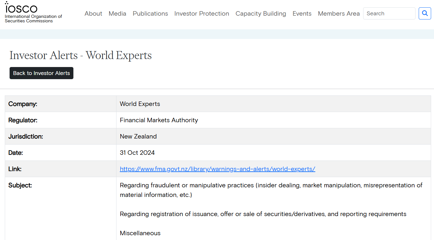
Task: Select the Financial Markets Authority regulator text
Action: [159, 120]
